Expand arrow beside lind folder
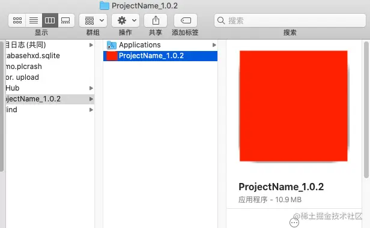 tap(91, 110)
